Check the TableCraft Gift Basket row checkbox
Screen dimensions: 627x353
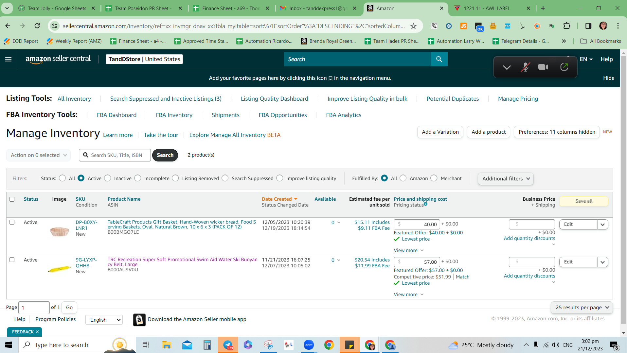pos(12,222)
